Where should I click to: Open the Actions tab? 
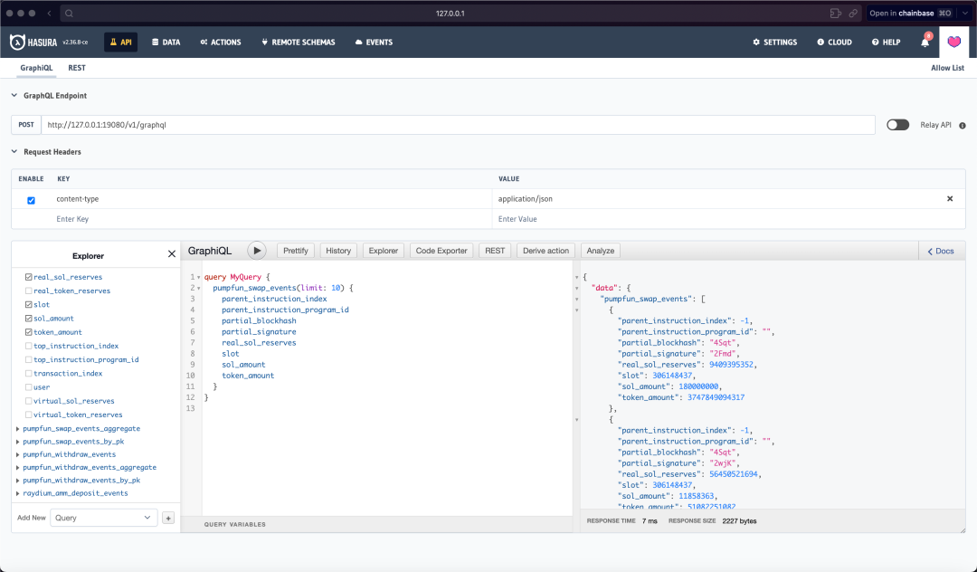pos(221,43)
